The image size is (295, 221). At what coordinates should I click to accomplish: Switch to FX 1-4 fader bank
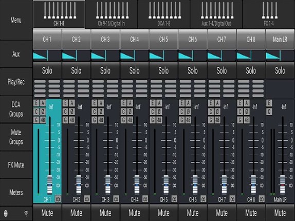(269, 14)
